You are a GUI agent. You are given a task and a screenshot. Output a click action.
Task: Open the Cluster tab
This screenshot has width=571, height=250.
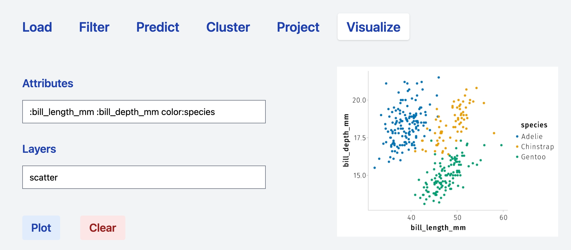[228, 27]
